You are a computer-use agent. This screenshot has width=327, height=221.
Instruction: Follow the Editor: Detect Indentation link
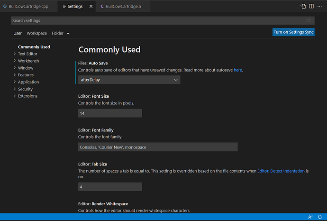281,171
